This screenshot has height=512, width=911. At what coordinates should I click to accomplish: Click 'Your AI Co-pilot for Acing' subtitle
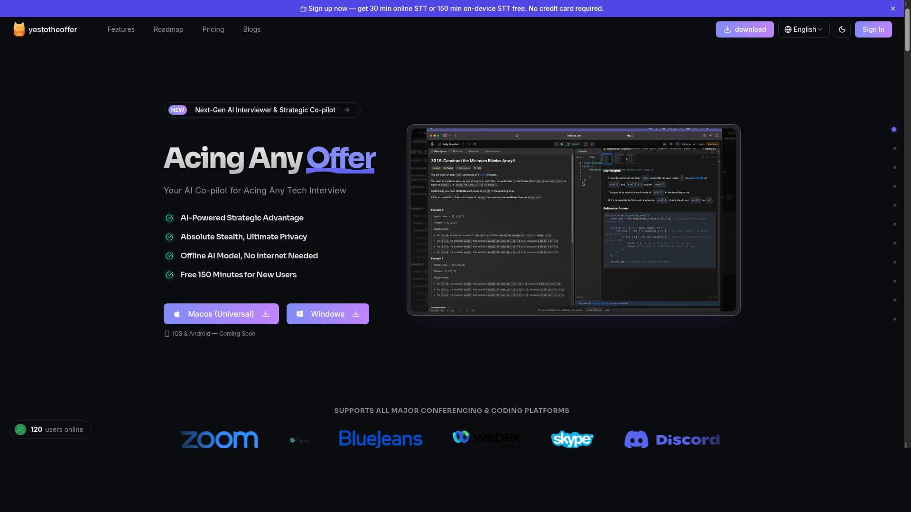pyautogui.click(x=255, y=191)
